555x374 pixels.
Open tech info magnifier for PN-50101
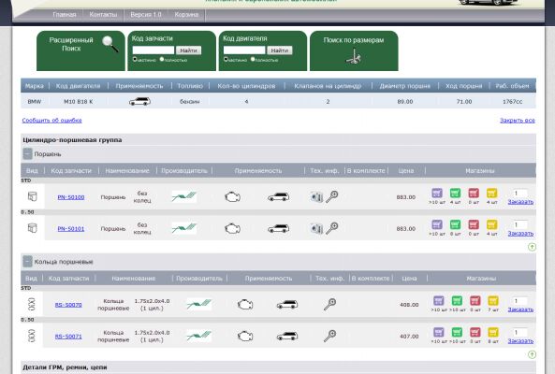(x=332, y=228)
